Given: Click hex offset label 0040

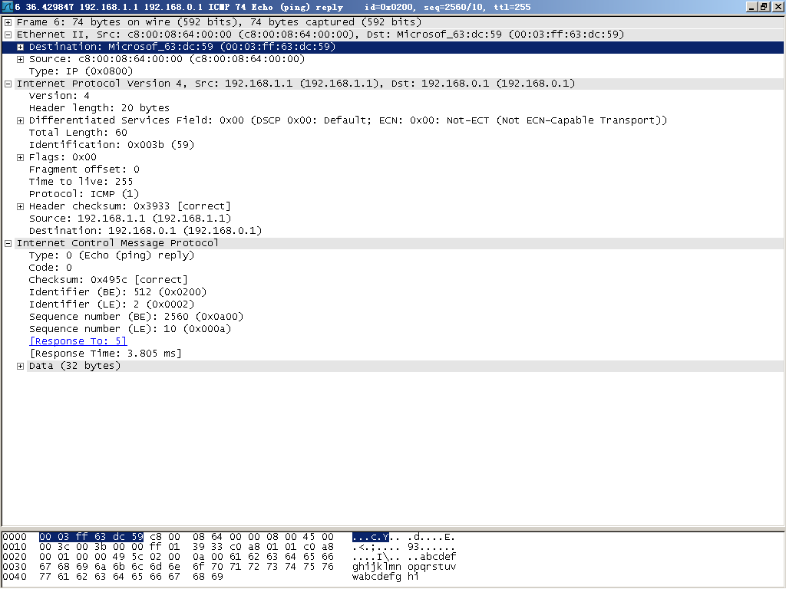Looking at the screenshot, I should (15, 577).
